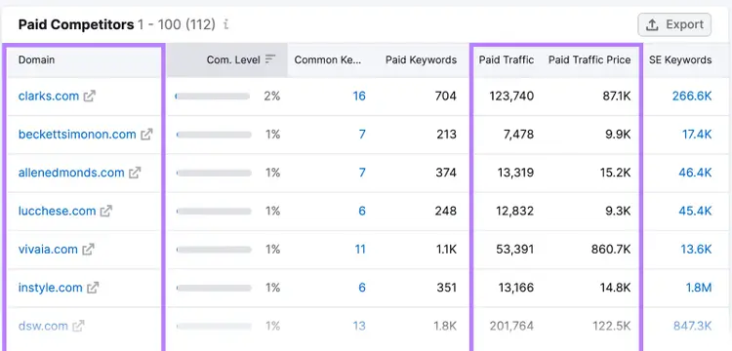Select the Paid Traffic column header
This screenshot has width=732, height=351.
coord(507,59)
